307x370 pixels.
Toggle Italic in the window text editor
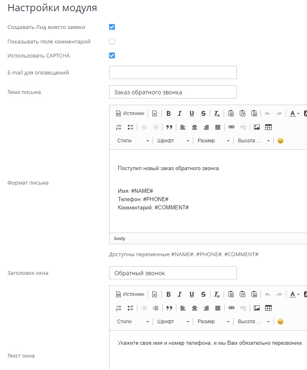180,294
